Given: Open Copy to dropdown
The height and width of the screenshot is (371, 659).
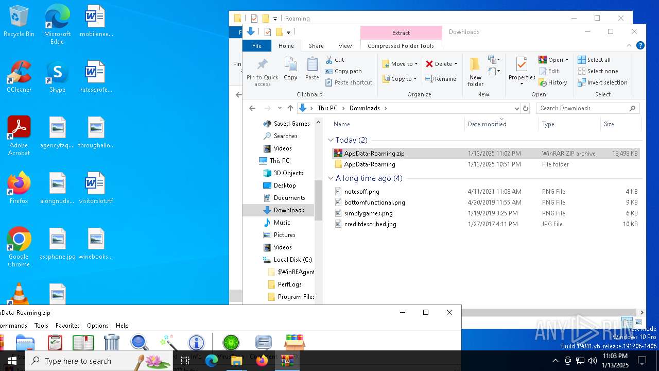Looking at the screenshot, I should (x=400, y=79).
